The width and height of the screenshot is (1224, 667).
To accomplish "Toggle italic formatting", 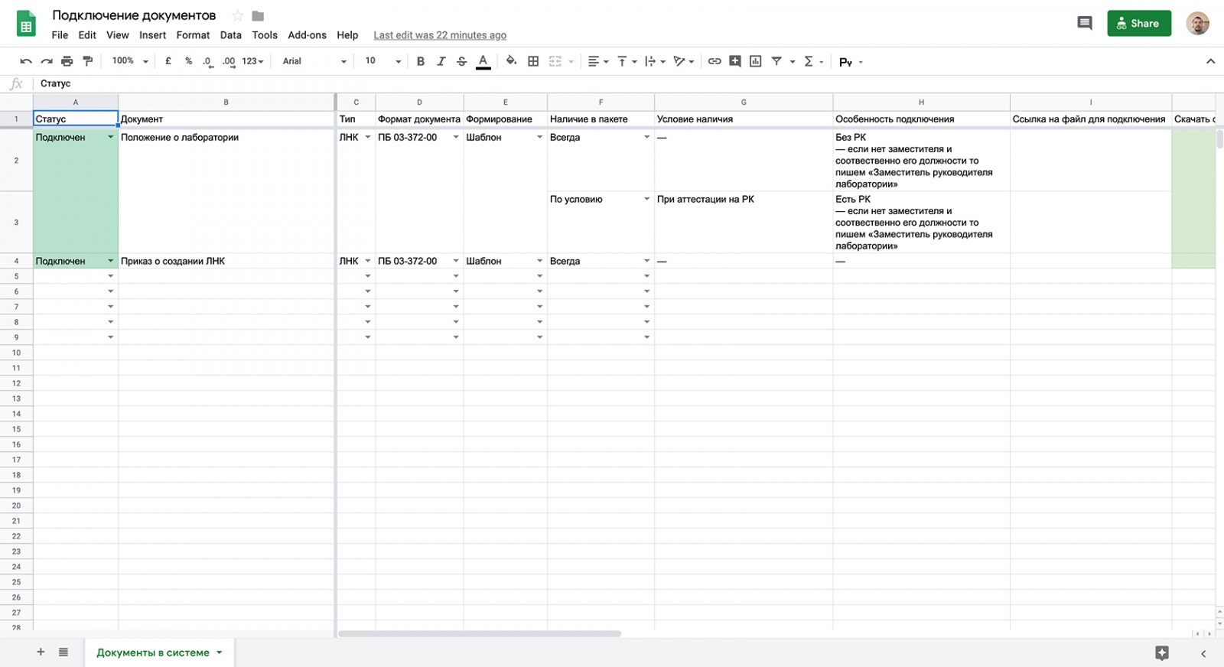I will [441, 61].
